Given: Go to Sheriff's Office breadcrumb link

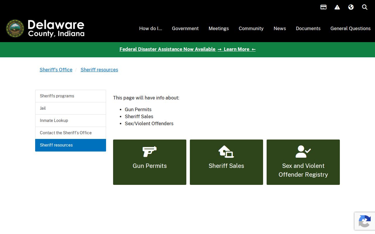Looking at the screenshot, I should pos(56,70).
